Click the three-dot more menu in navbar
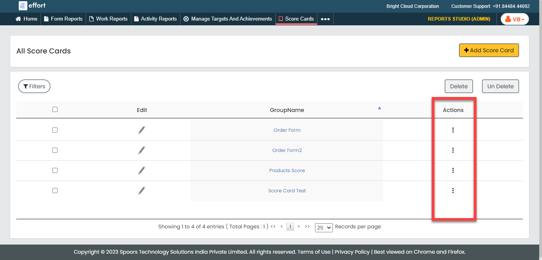 tap(325, 19)
